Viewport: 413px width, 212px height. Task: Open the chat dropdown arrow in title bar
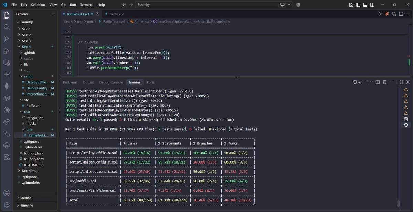click(289, 5)
